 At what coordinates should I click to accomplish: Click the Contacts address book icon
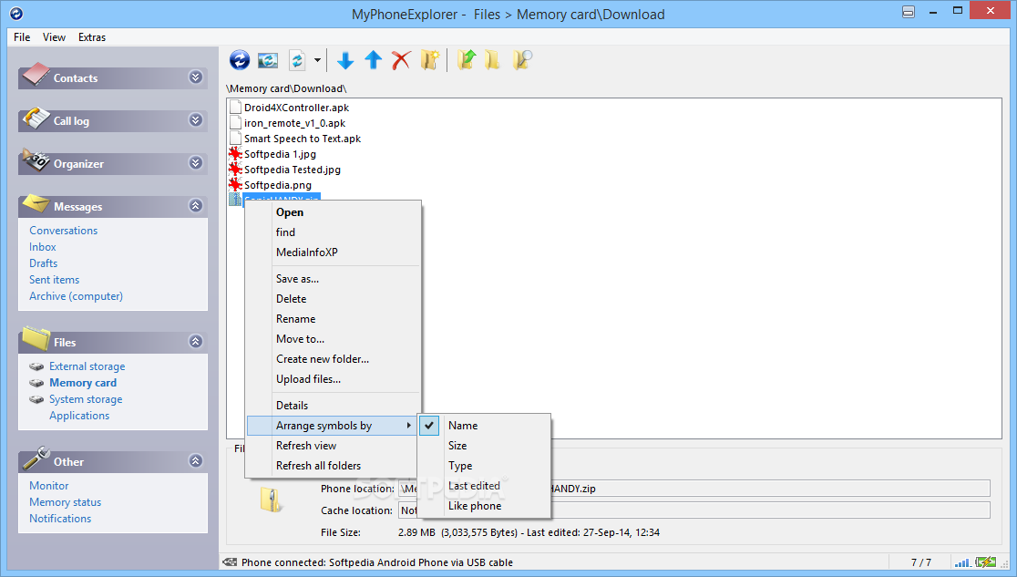pyautogui.click(x=35, y=76)
